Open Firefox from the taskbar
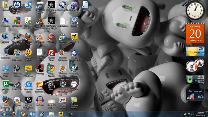This screenshot has height=117, width=208. 13,114
